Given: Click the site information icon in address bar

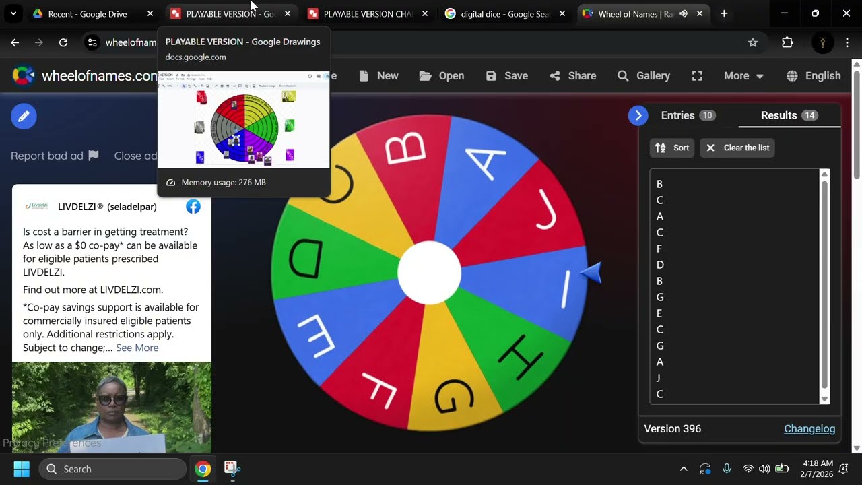Looking at the screenshot, I should click(93, 42).
